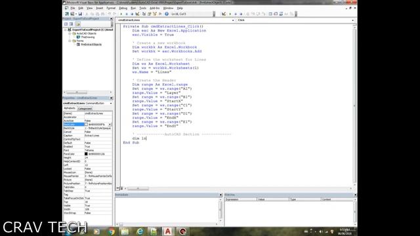Toggle Design Mode on the Standard toolbar

pyautogui.click(x=137, y=14)
